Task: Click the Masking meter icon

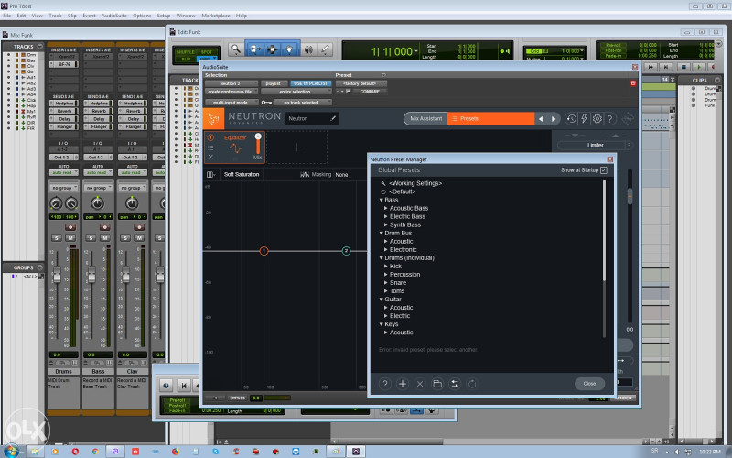Action: click(305, 174)
